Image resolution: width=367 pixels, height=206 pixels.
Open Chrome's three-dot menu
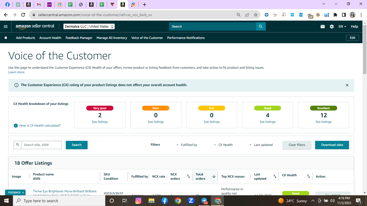(361, 15)
